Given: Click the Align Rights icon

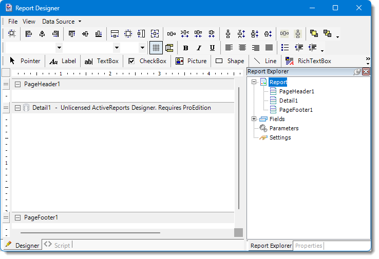Looking at the screenshot, I should (55, 34).
